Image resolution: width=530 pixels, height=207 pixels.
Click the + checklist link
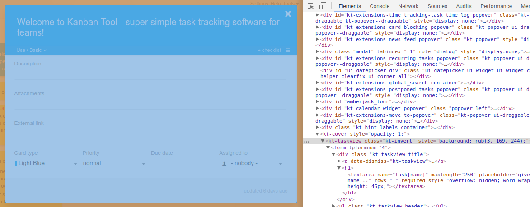click(269, 50)
